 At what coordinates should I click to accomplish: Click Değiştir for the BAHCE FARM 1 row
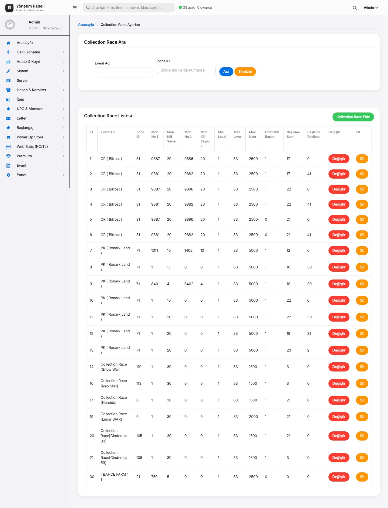coord(339,477)
